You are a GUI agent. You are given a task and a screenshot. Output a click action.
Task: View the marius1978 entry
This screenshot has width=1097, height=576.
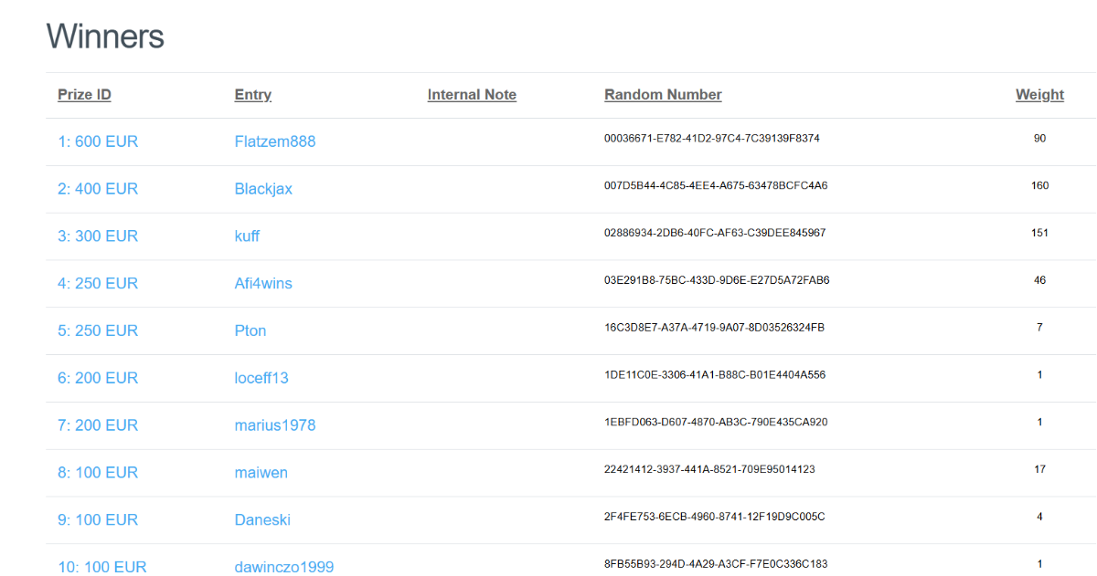[275, 425]
